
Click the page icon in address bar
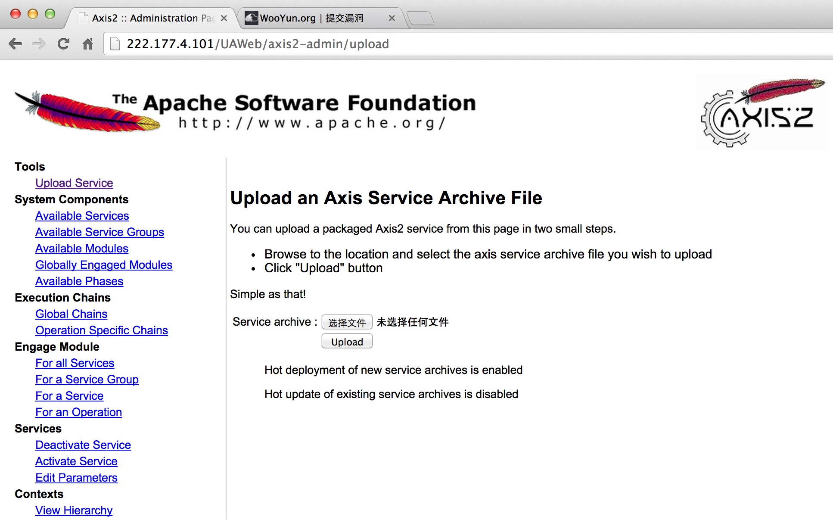(115, 44)
